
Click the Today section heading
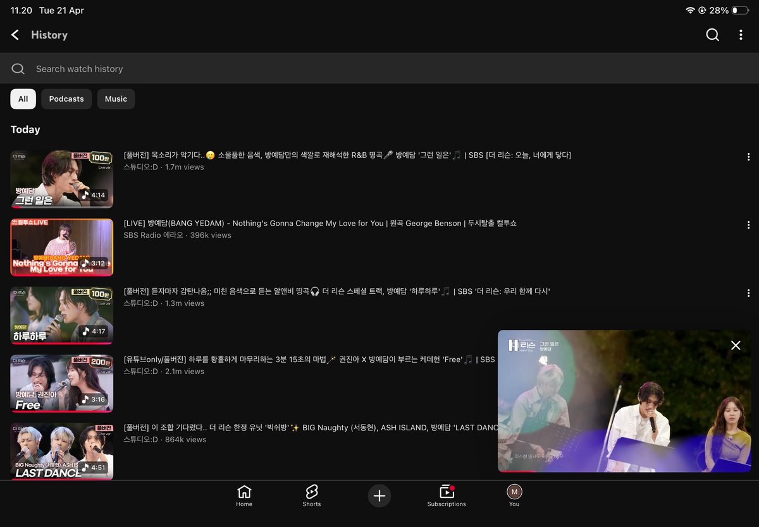(25, 130)
